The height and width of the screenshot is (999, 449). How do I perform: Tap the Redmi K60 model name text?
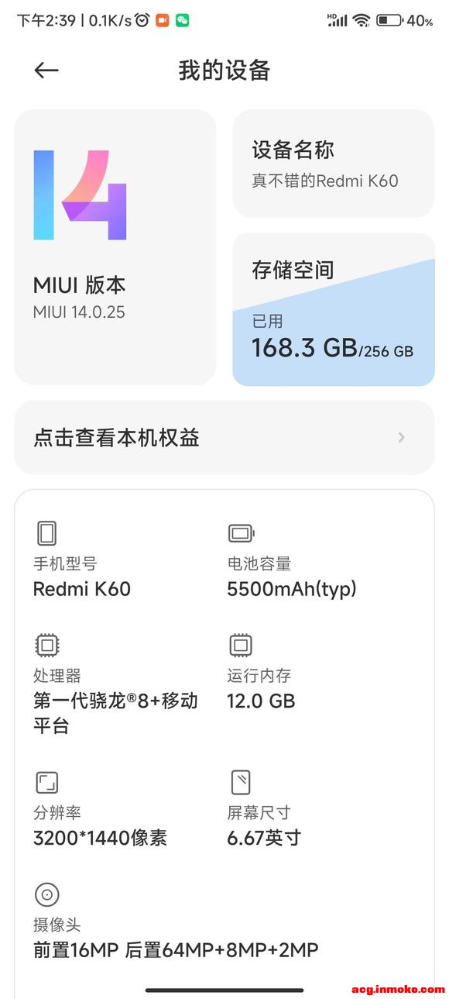pyautogui.click(x=82, y=589)
